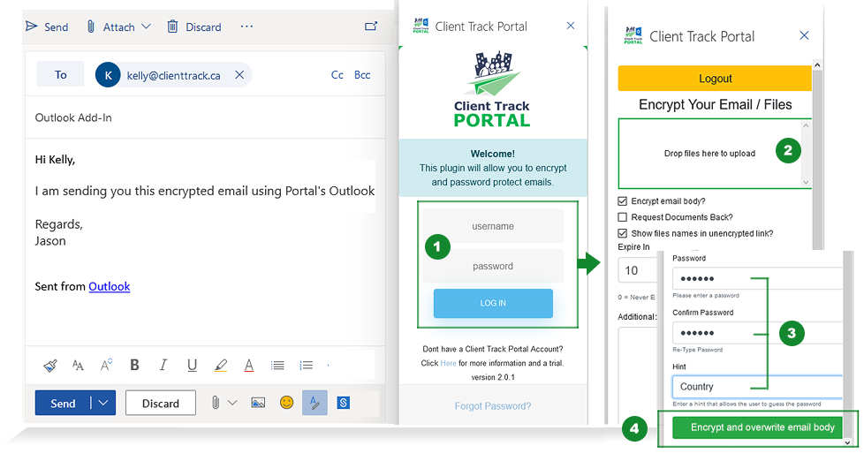Open the font size icon
Image resolution: width=864 pixels, height=461 pixels.
(78, 365)
